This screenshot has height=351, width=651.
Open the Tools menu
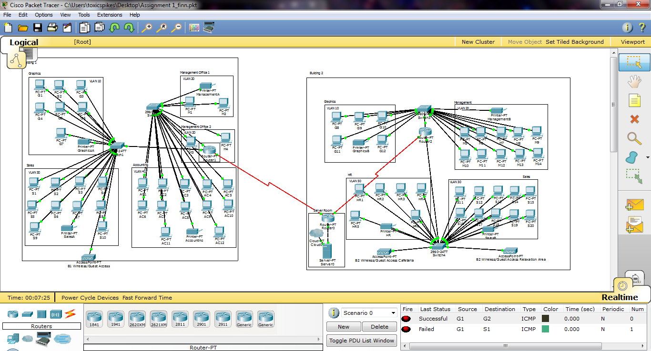point(84,15)
